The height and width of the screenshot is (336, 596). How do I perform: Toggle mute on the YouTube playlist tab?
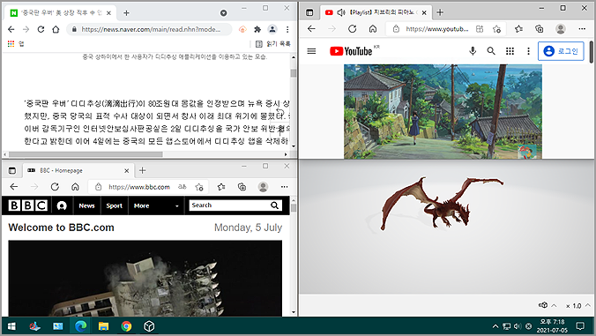(341, 12)
